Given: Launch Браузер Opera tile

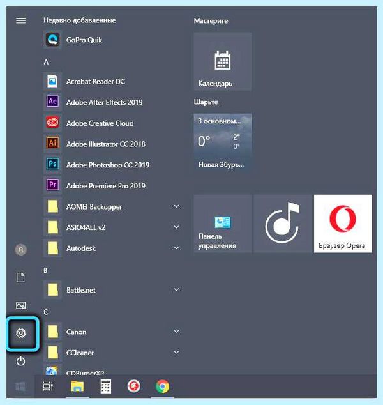Looking at the screenshot, I should click(x=343, y=224).
